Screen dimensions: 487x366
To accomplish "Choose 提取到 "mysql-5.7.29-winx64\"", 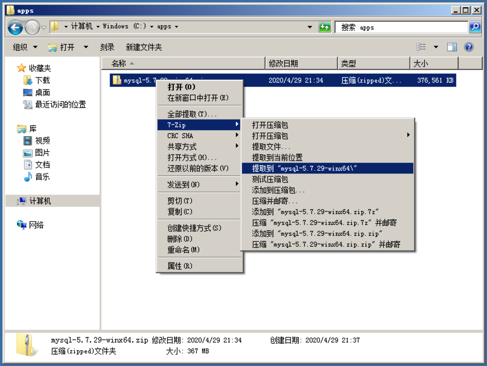I will point(328,168).
